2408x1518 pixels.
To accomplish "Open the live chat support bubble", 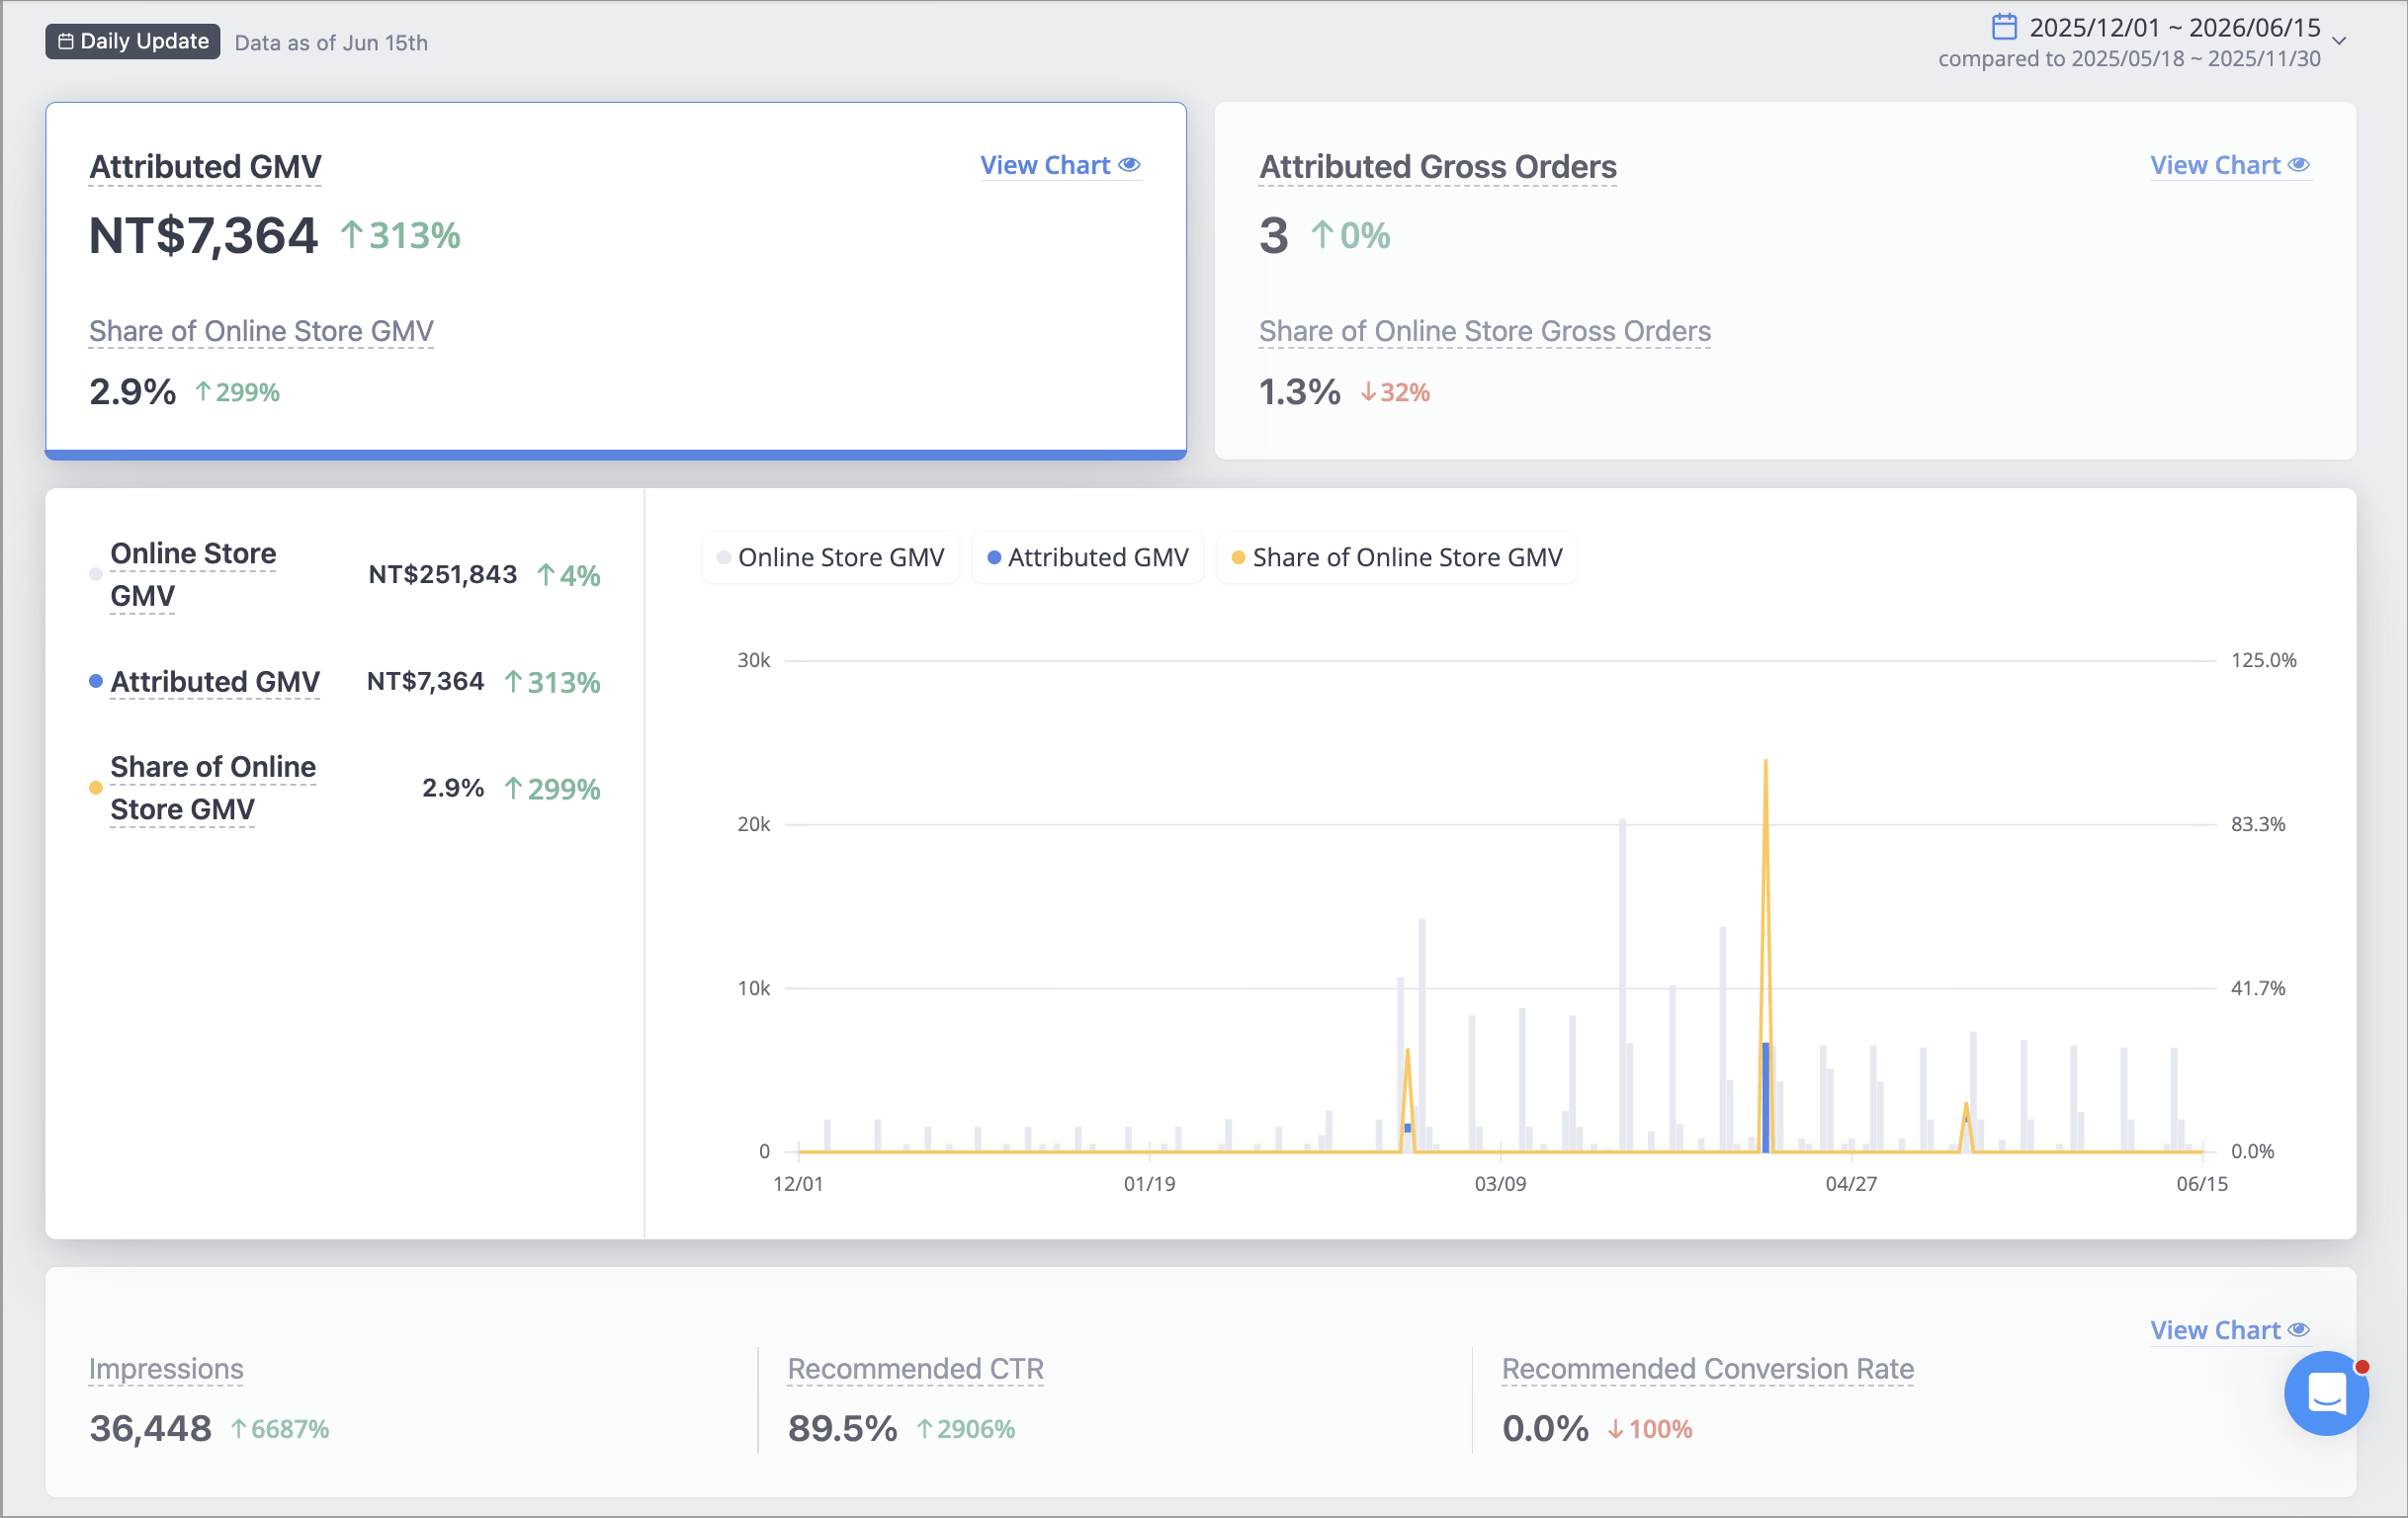I will (2326, 1393).
